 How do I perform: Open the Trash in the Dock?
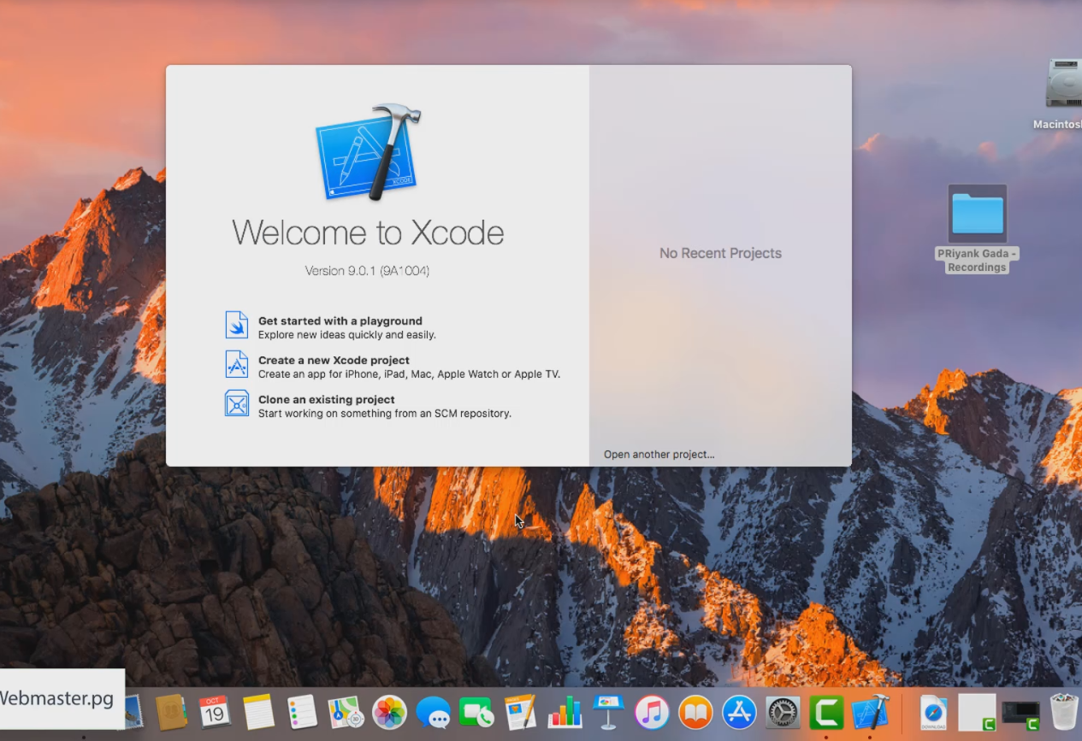[x=1064, y=712]
